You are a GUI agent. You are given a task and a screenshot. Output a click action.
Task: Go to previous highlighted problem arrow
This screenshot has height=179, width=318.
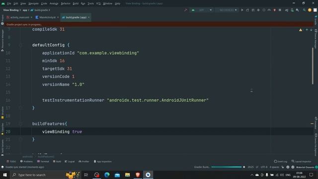coord(307,30)
